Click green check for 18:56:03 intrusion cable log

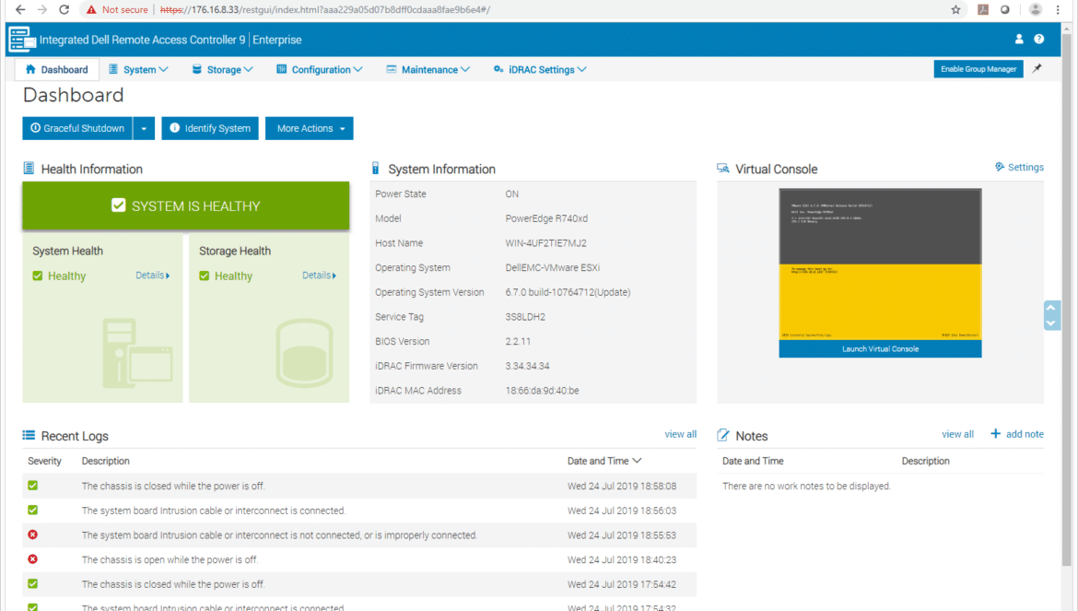(x=32, y=510)
